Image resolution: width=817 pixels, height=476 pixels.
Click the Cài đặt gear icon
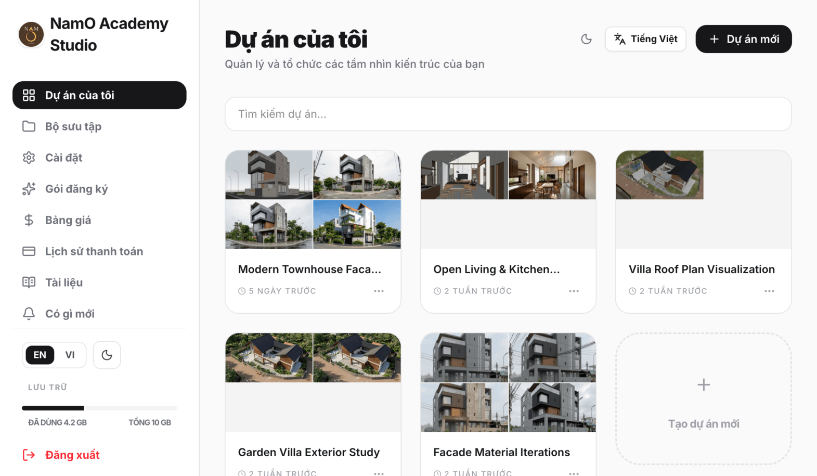(29, 158)
